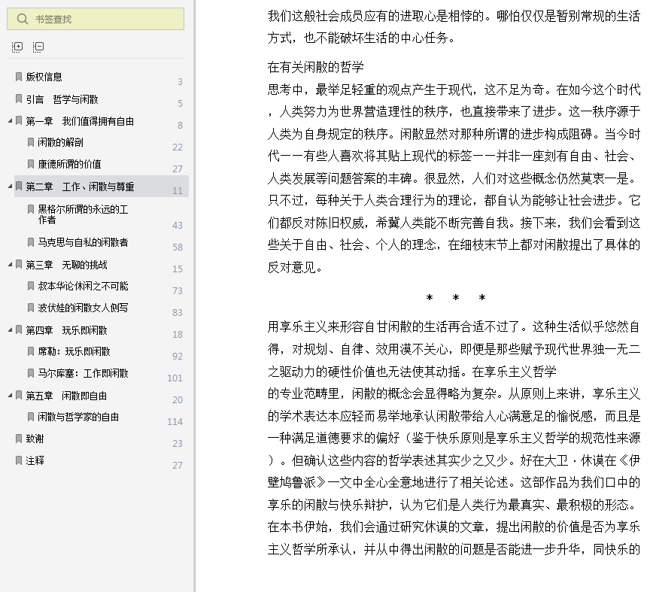Viewport: 653px width, 592px height.
Task: Jump to 马克思与自私的闲散者 section
Action: [83, 242]
